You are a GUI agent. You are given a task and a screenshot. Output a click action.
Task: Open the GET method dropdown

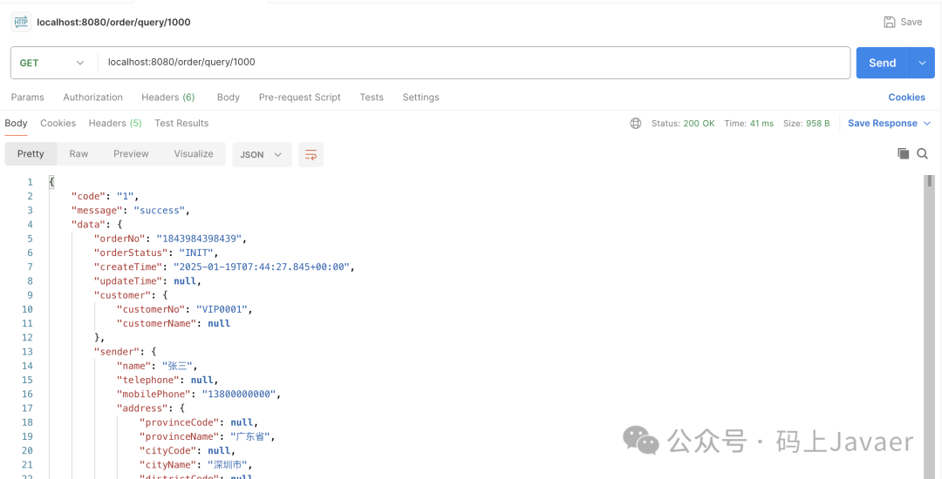pyautogui.click(x=52, y=63)
